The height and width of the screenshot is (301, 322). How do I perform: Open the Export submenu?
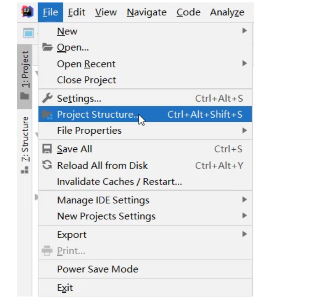click(72, 235)
